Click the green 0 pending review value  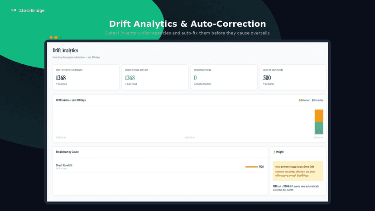click(x=195, y=78)
